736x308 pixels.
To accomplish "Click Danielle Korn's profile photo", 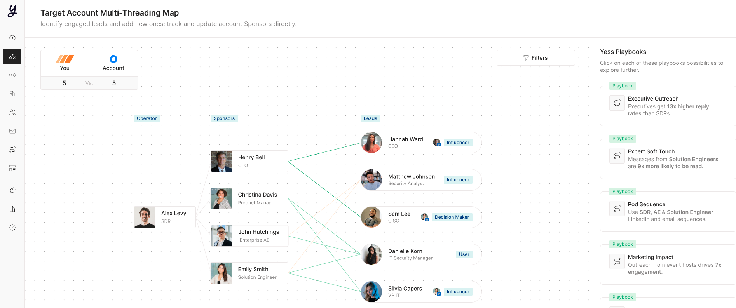I will (371, 254).
